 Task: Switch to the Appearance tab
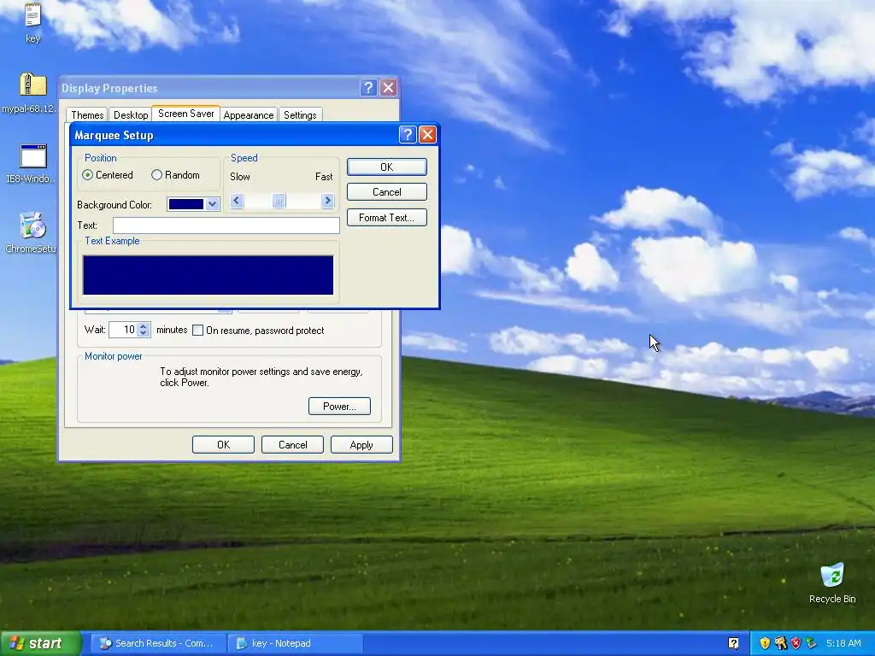(249, 115)
